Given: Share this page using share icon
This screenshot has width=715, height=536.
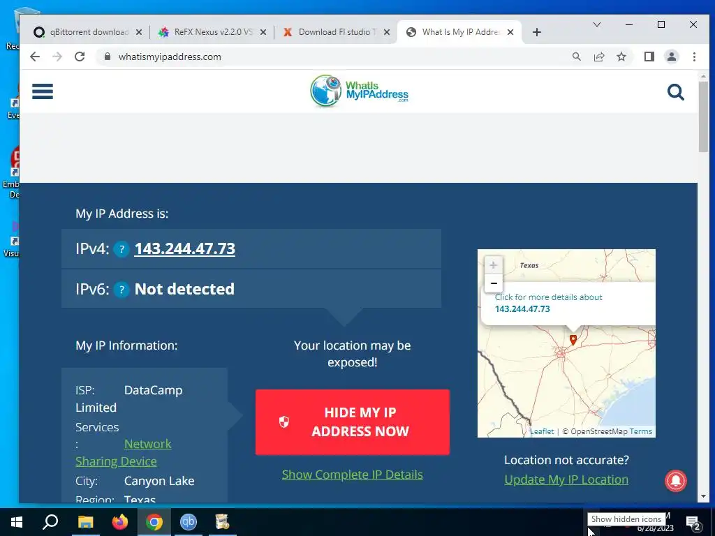Looking at the screenshot, I should [598, 57].
